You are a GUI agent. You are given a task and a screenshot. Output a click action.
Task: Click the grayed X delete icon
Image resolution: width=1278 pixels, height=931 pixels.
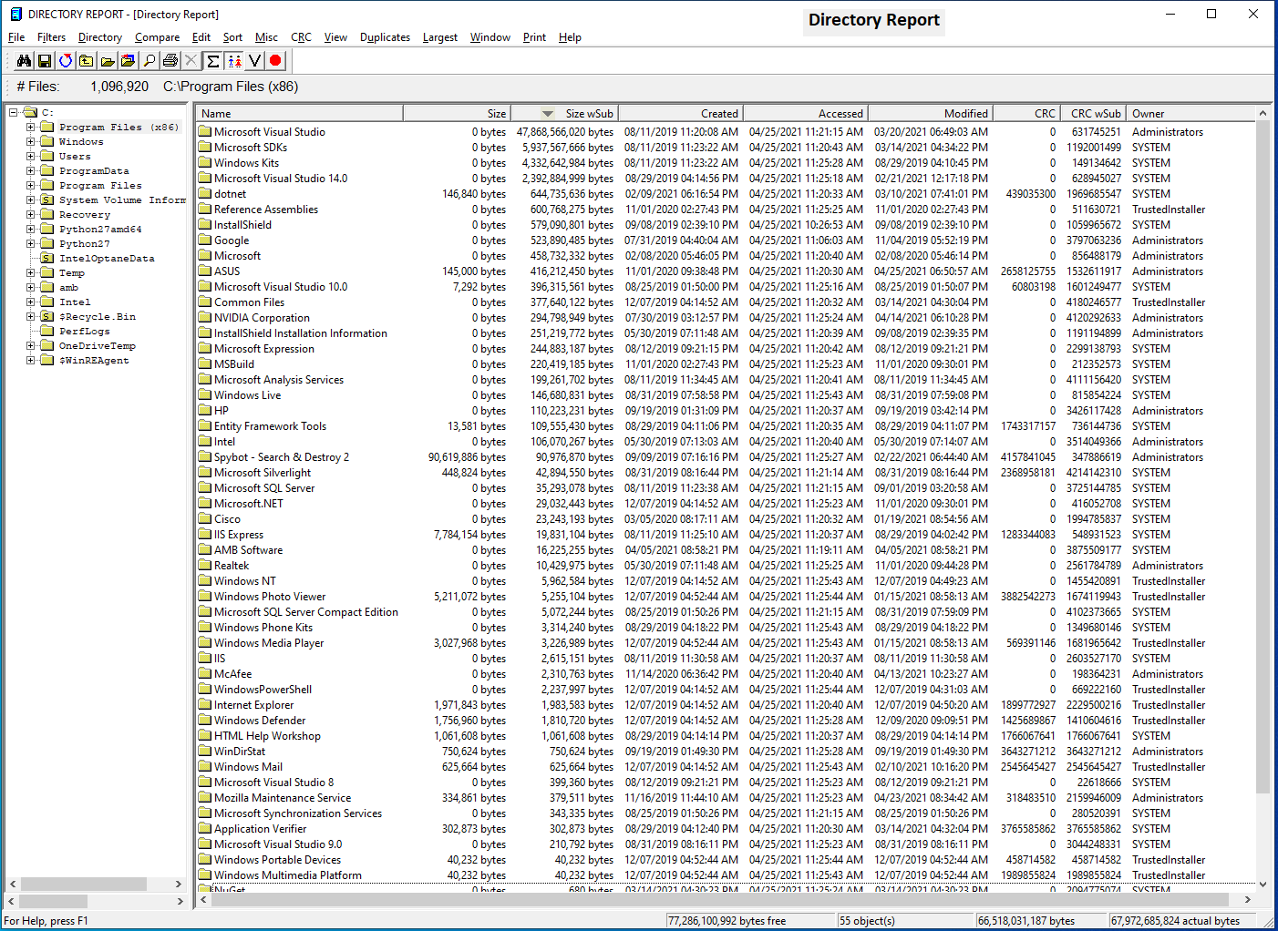click(x=191, y=61)
